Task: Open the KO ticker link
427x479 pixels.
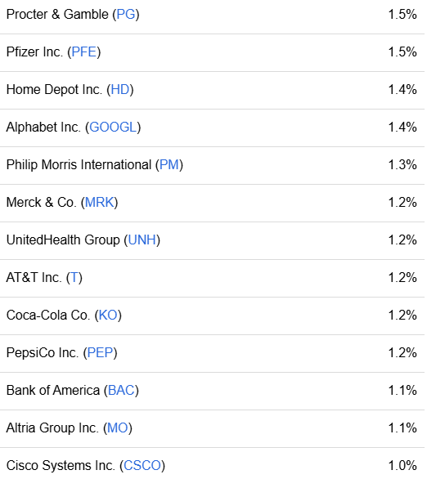Action: (108, 315)
